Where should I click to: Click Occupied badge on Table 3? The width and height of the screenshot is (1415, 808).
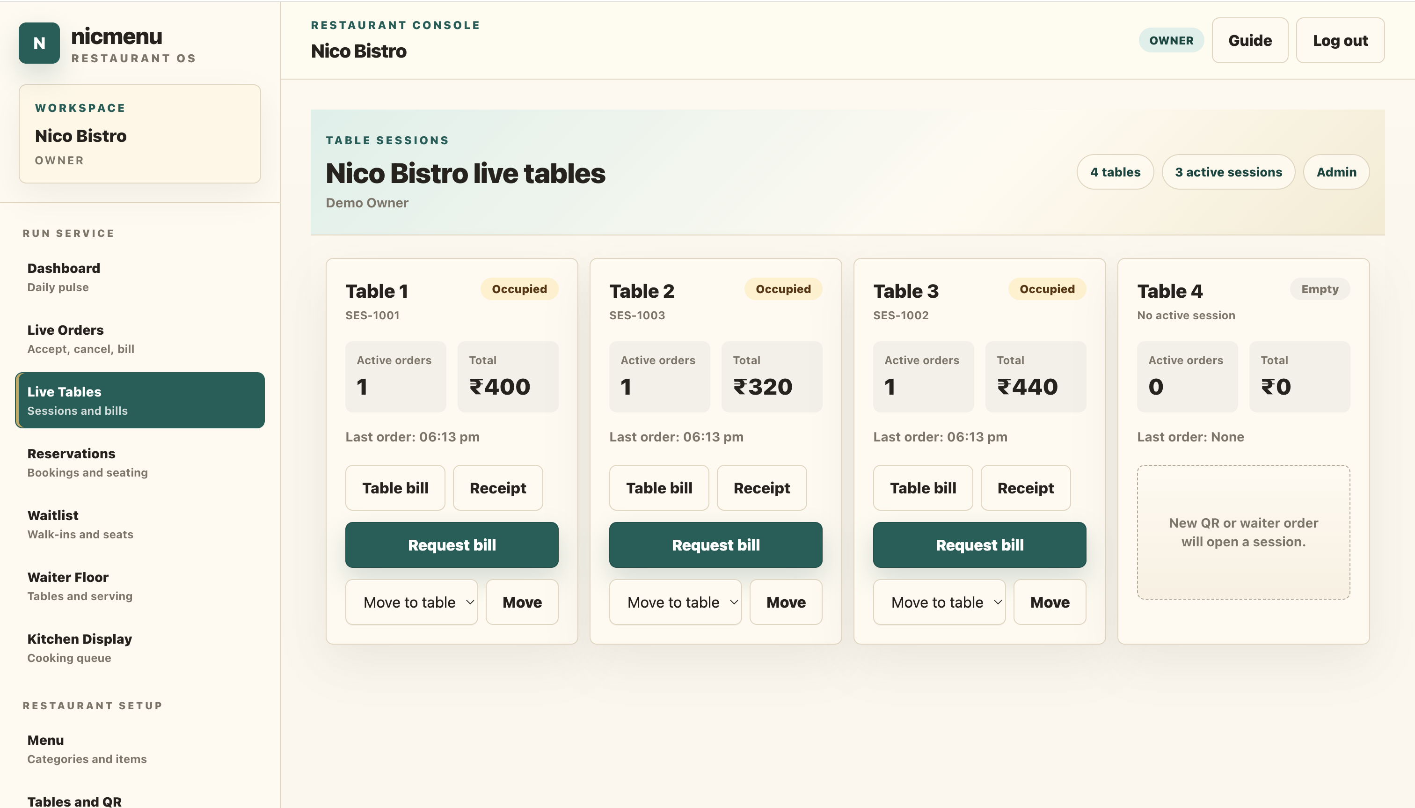tap(1047, 289)
